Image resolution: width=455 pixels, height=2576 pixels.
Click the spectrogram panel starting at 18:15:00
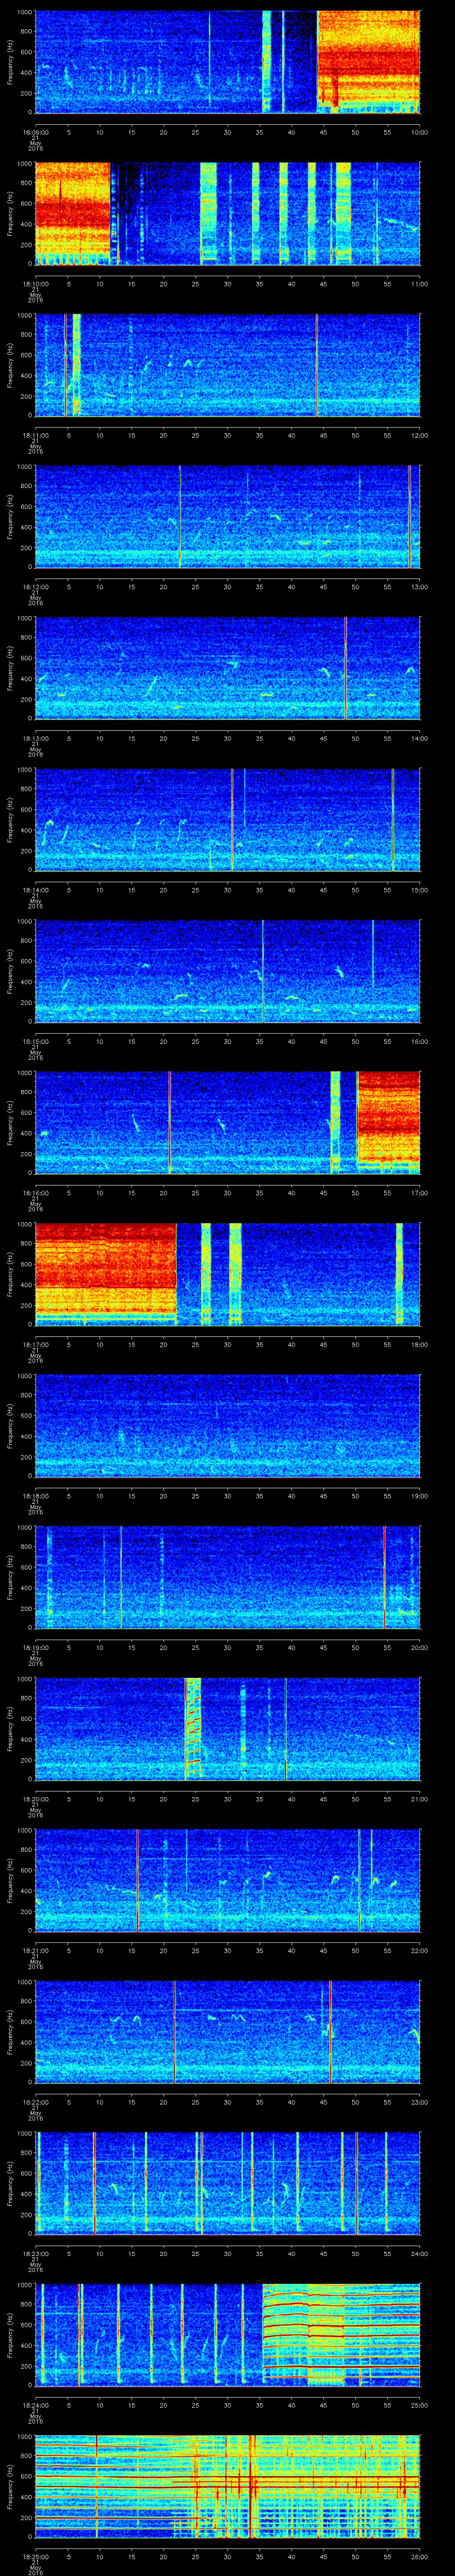tap(228, 971)
